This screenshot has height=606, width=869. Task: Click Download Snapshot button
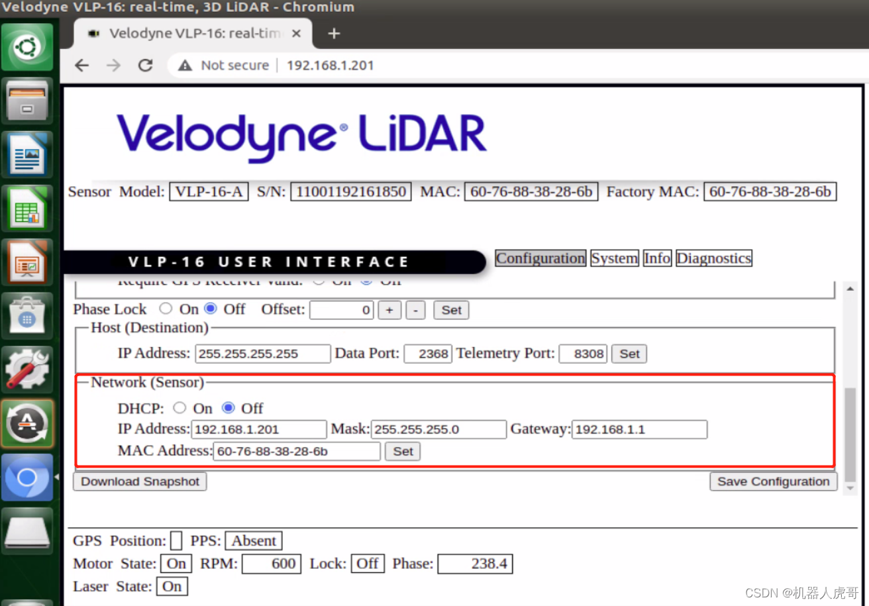(140, 481)
